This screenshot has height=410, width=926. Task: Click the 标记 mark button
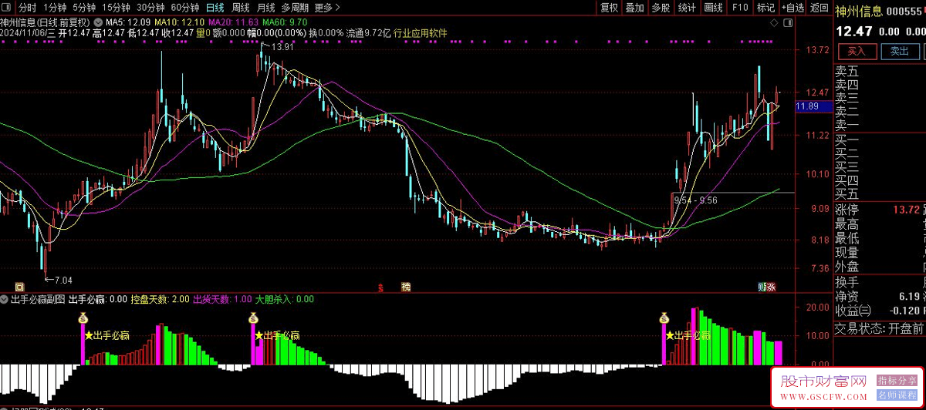pyautogui.click(x=765, y=8)
